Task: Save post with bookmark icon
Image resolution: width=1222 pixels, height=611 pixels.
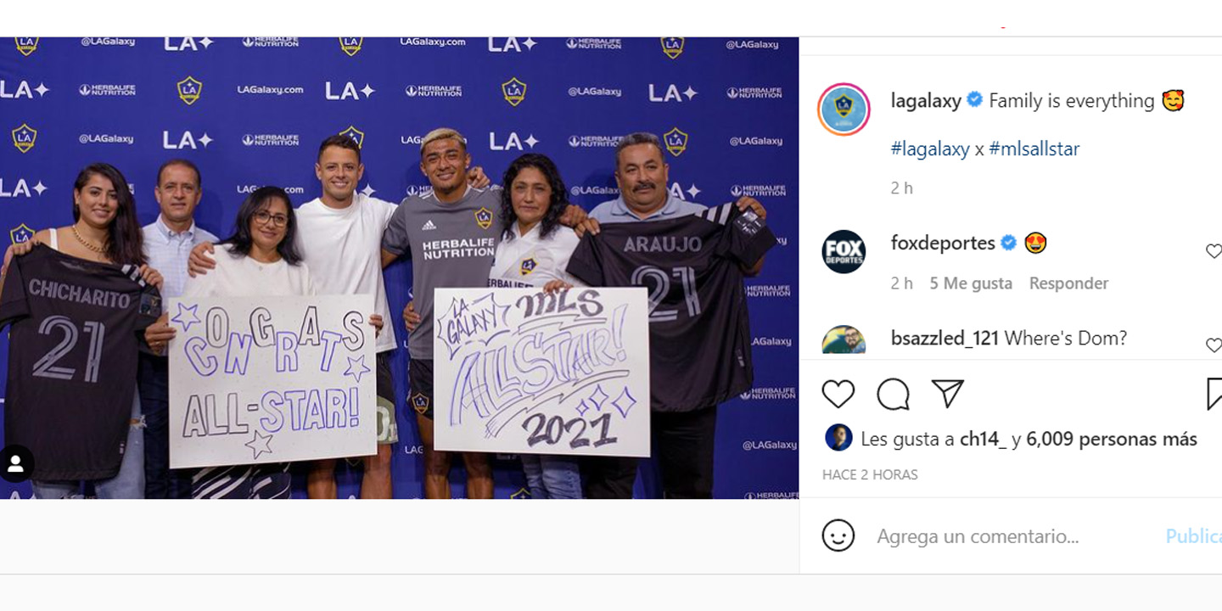Action: [x=1214, y=394]
